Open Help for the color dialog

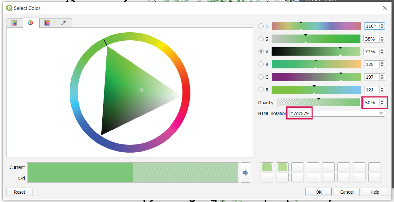coord(375,192)
